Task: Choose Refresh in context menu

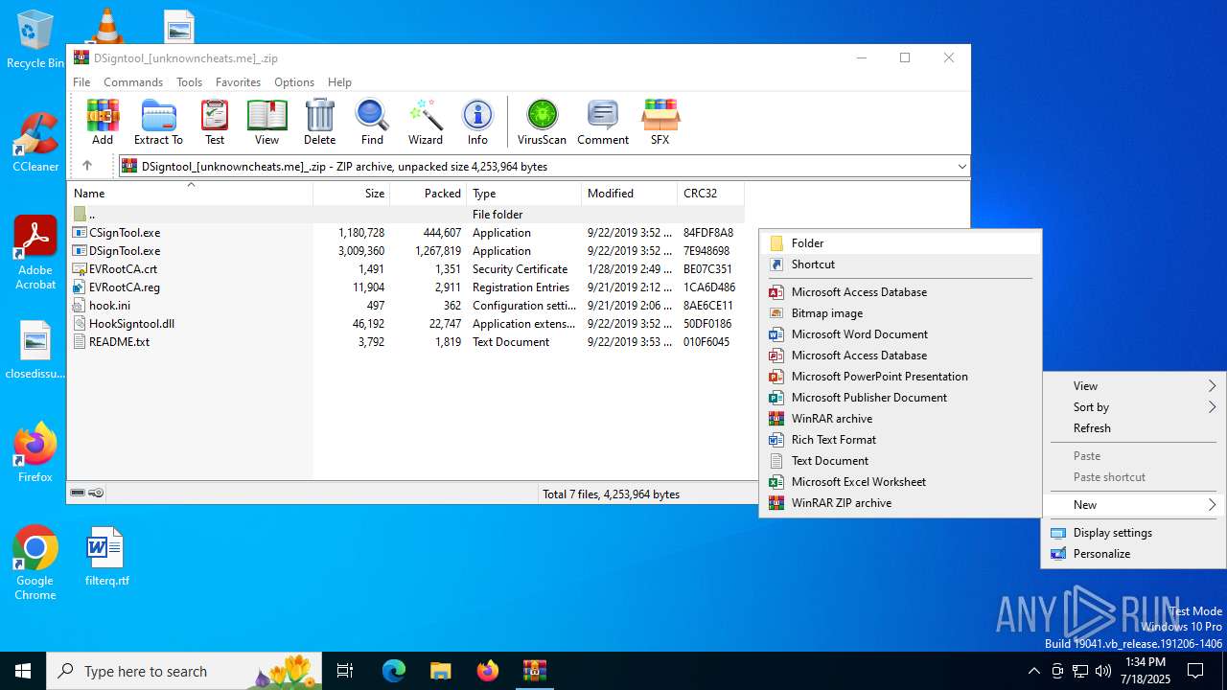Action: pos(1133,428)
